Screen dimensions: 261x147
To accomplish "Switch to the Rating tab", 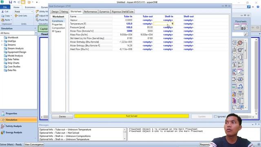I will click(64, 12).
